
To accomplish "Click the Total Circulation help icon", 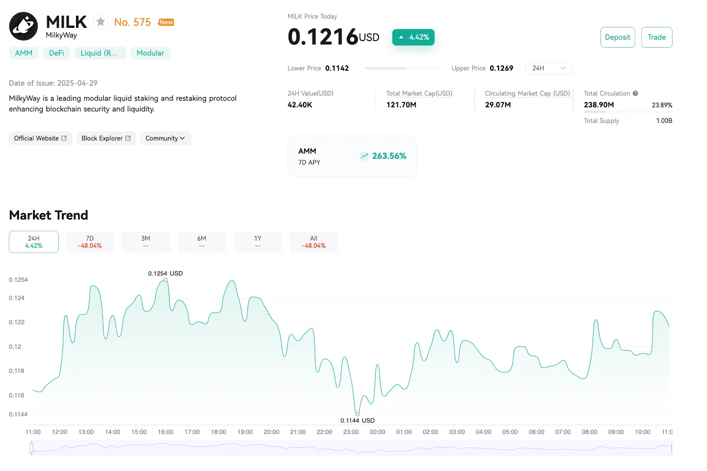I will 635,93.
